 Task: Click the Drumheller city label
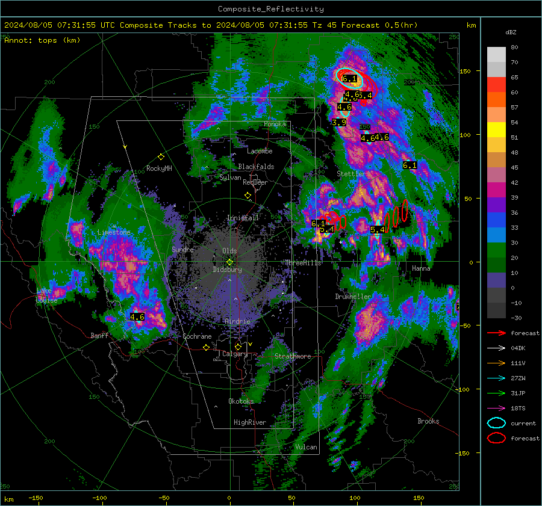click(x=353, y=297)
